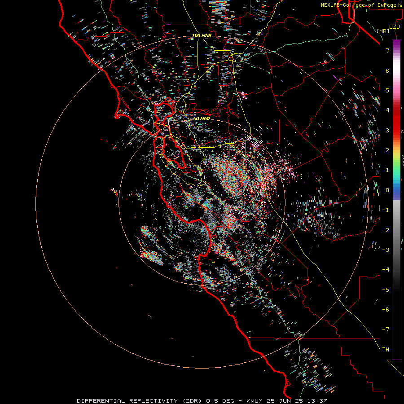Click the [dB] units label
The image size is (404, 404).
click(383, 31)
